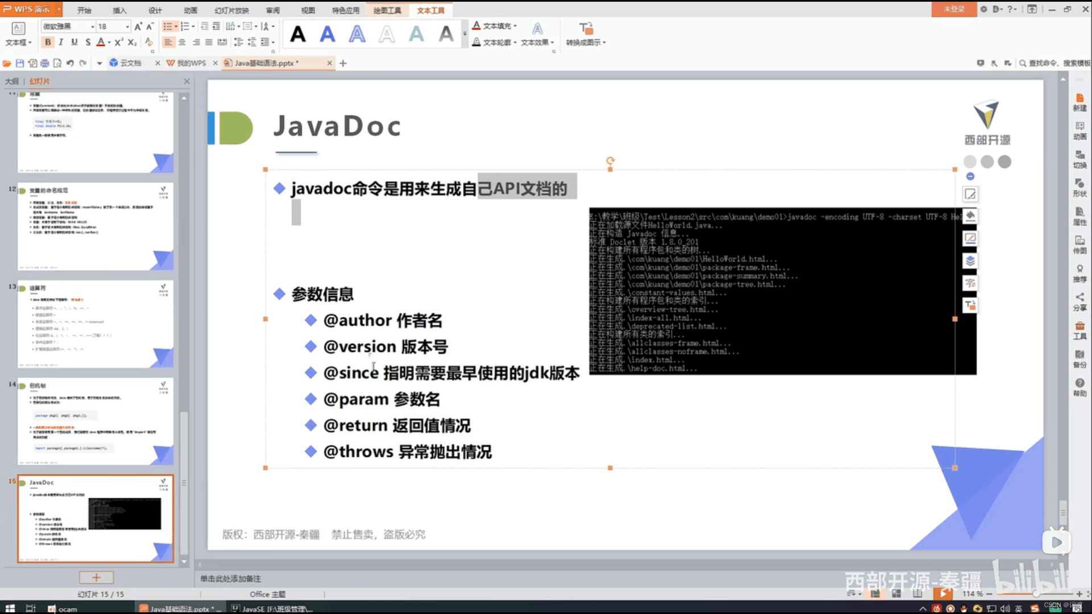Select the solid blue text style
The width and height of the screenshot is (1092, 614).
(328, 34)
